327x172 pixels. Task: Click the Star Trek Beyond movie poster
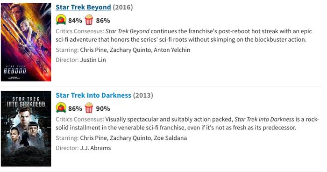pyautogui.click(x=26, y=42)
